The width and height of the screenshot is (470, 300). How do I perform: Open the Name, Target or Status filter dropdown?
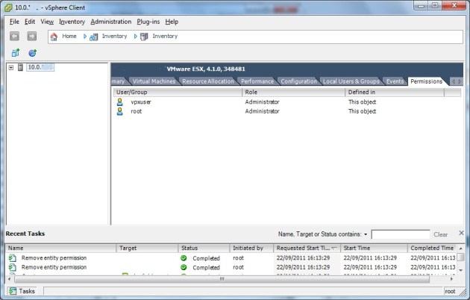coord(366,234)
